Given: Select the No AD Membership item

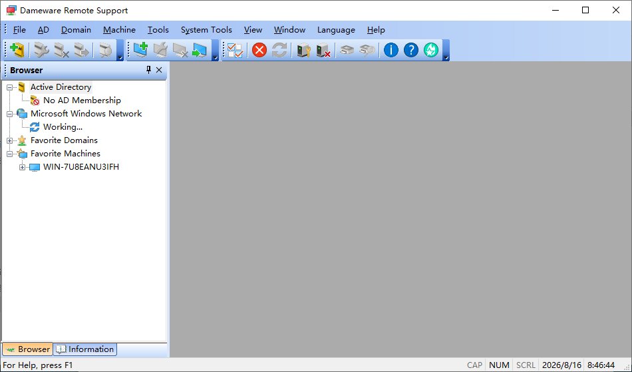Looking at the screenshot, I should 82,100.
